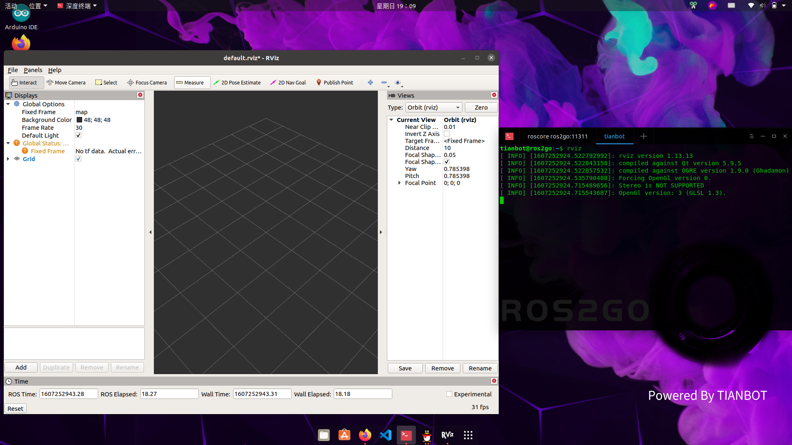
Task: Switch to the roscore terminal tab
Action: click(557, 136)
